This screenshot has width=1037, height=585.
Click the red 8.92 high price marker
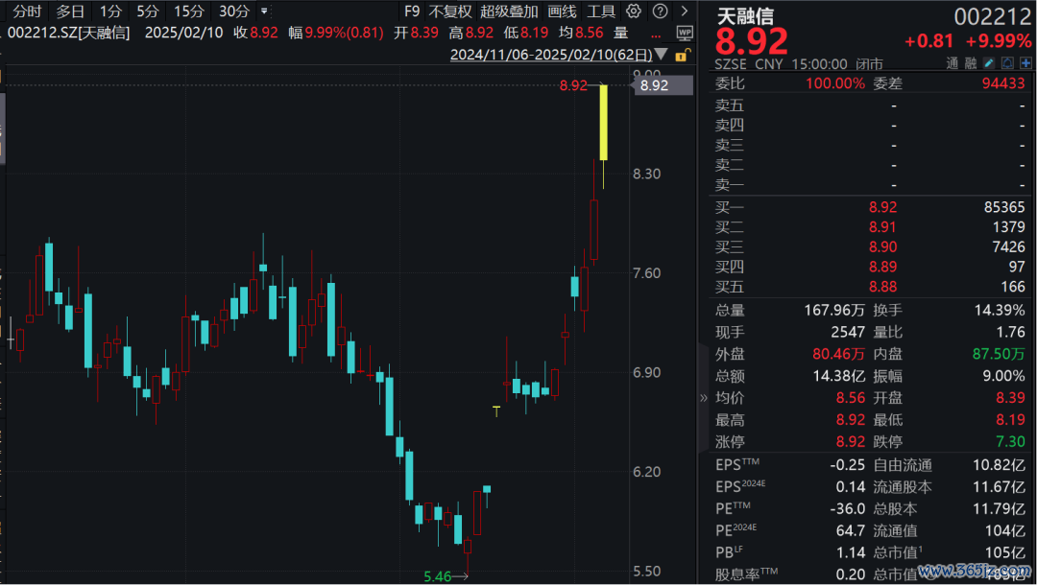573,85
